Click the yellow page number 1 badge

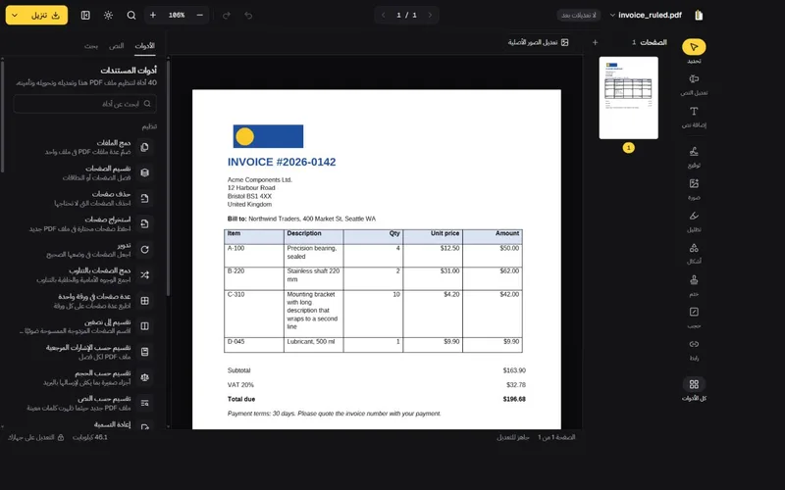pyautogui.click(x=628, y=148)
